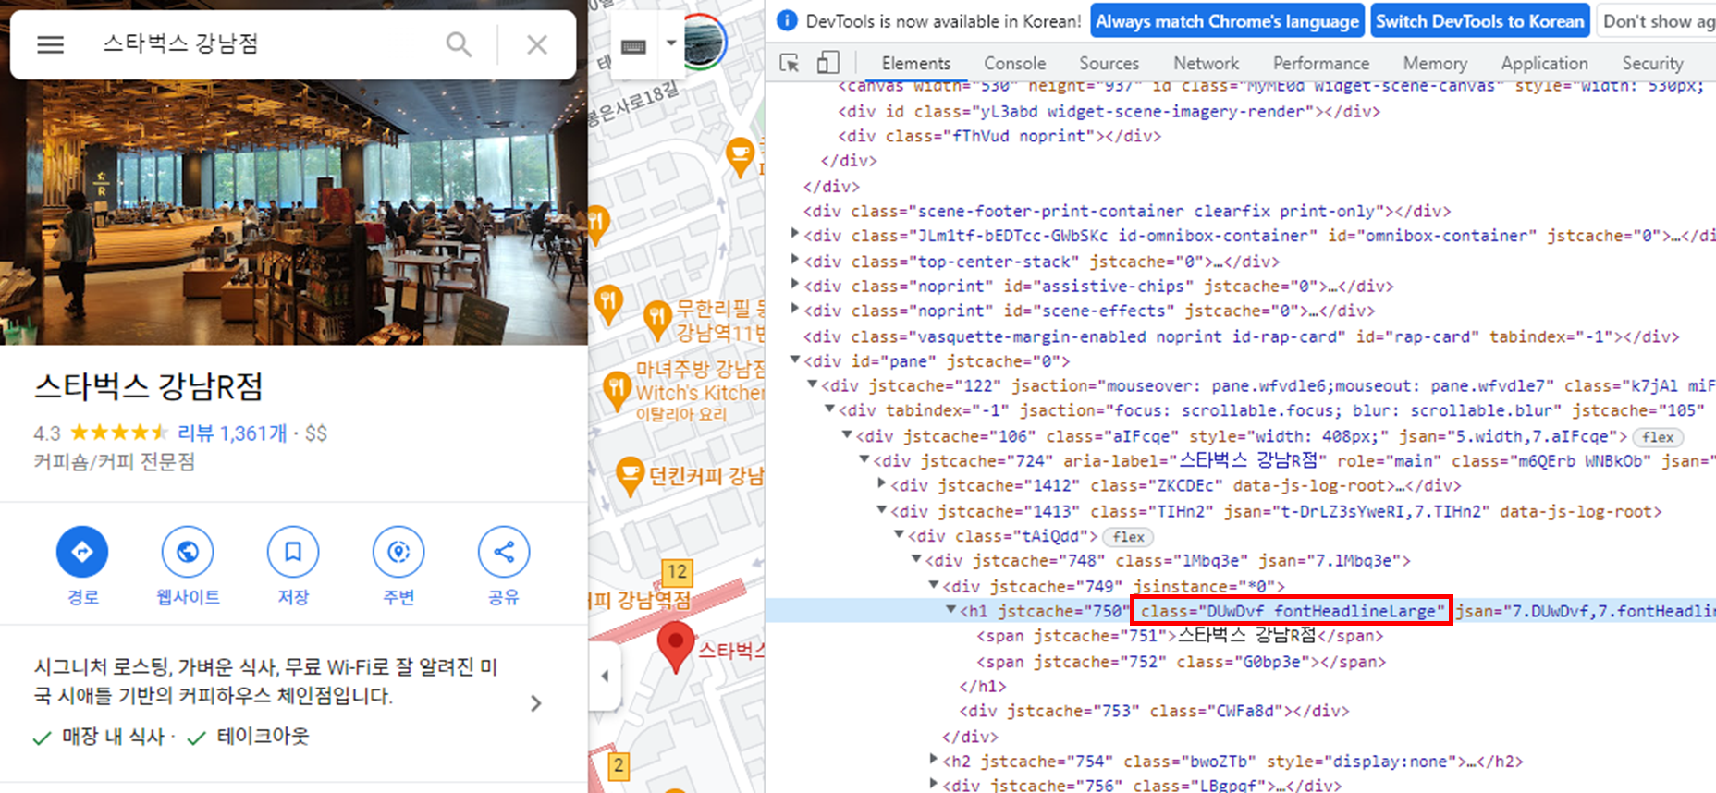Collapse the div class="tAiQdd" node
The image size is (1716, 793).
coord(900,534)
